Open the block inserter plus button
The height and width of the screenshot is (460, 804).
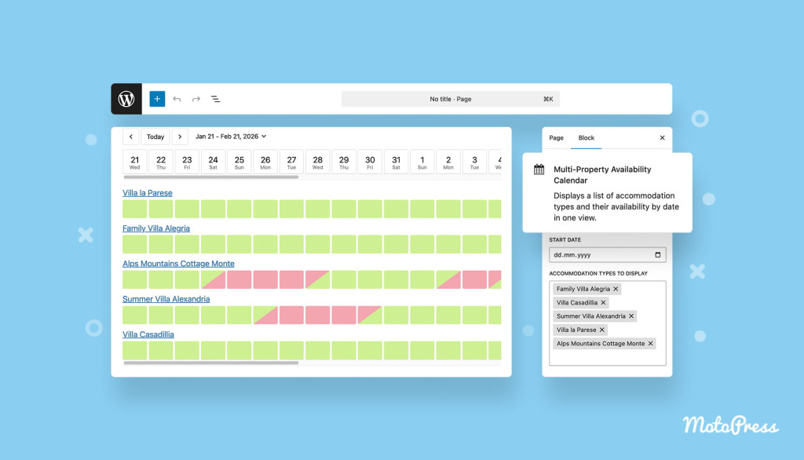click(x=157, y=99)
